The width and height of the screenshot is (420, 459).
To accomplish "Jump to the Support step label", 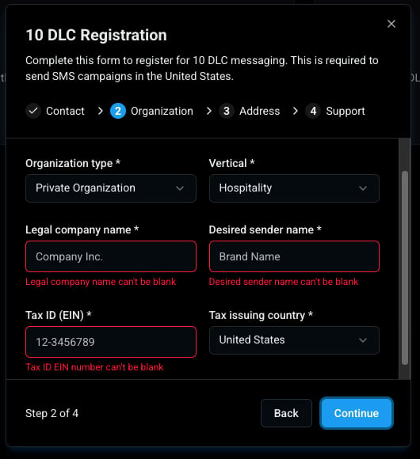I will coord(346,111).
